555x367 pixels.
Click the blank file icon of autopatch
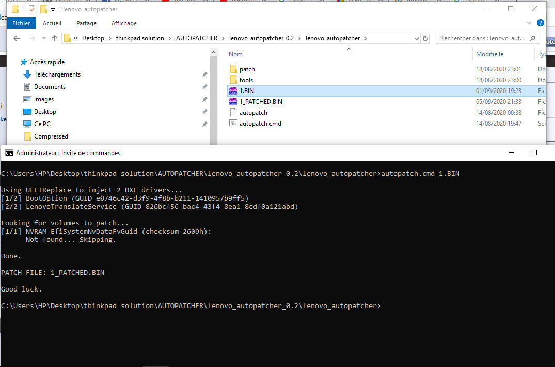click(x=233, y=112)
